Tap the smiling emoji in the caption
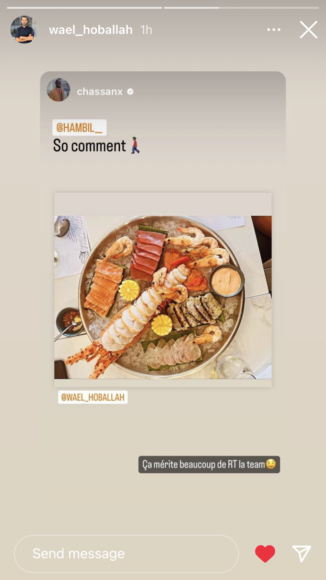Viewport: 326px width, 580px height. [271, 464]
